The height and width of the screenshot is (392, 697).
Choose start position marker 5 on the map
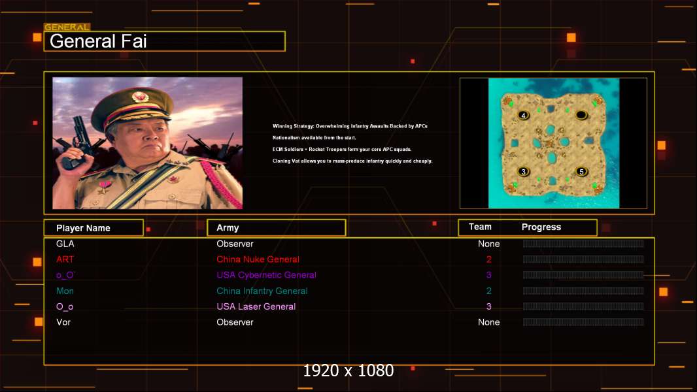[581, 172]
